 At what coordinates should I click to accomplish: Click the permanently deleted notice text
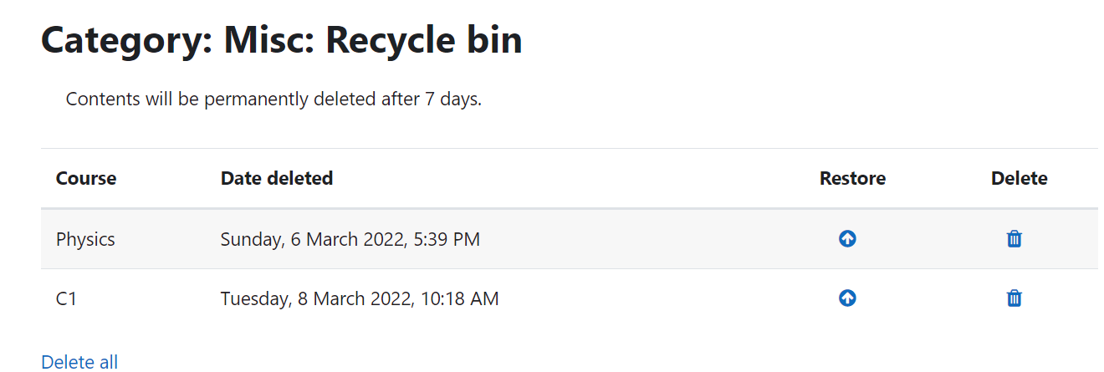(x=273, y=99)
